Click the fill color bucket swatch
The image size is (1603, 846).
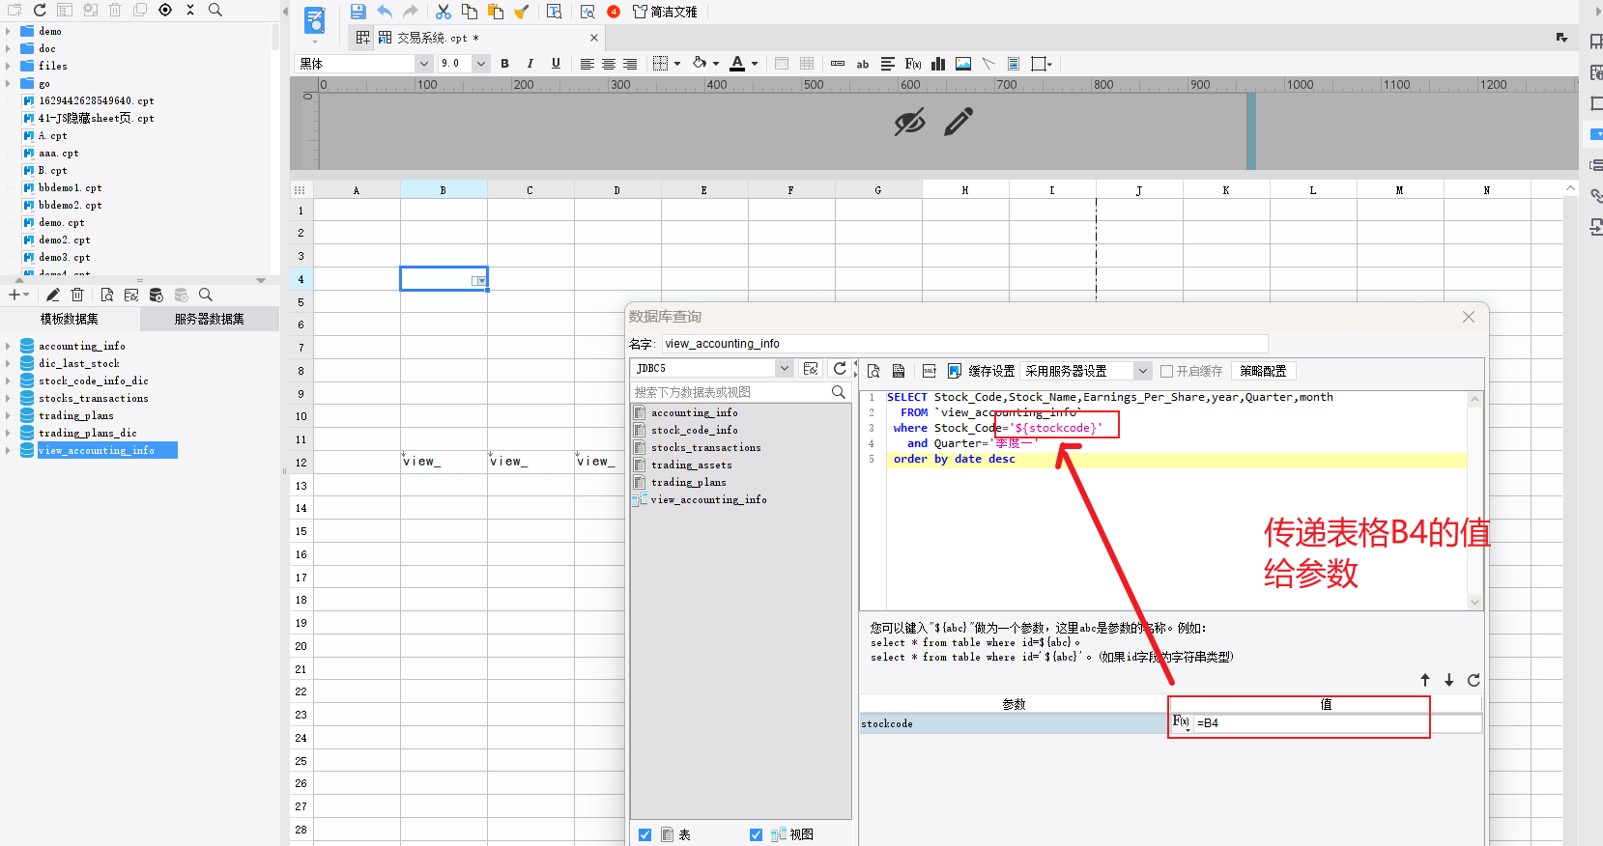coord(700,64)
